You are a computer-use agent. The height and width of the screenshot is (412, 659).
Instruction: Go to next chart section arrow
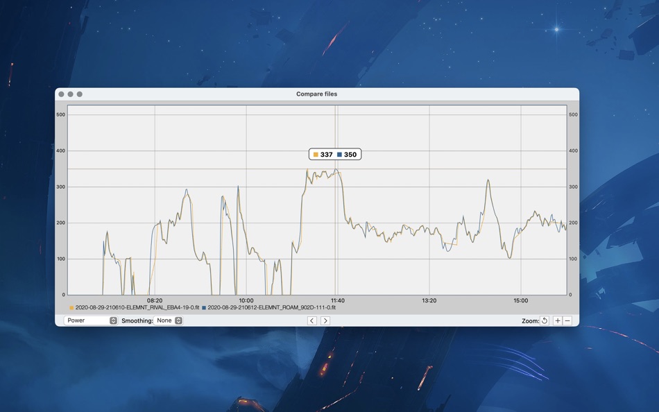(x=325, y=320)
